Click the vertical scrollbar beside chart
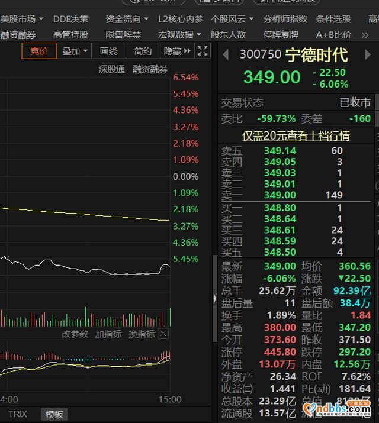 pos(214,299)
